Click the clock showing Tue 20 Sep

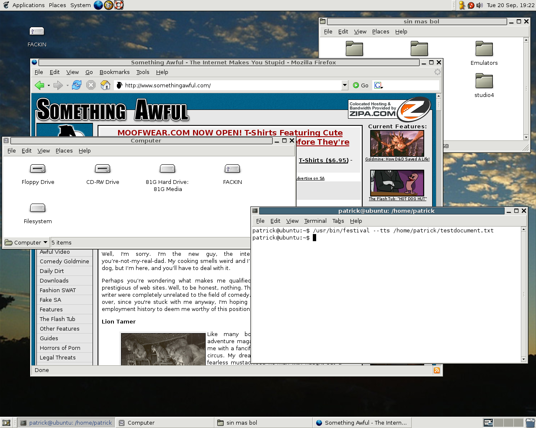(x=510, y=5)
